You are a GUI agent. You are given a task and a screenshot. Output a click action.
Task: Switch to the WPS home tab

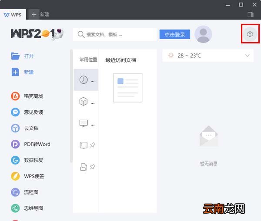tap(13, 15)
